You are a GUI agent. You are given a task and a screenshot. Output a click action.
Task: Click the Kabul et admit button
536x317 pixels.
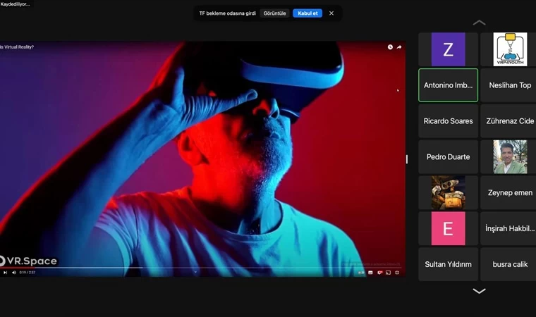(x=307, y=13)
